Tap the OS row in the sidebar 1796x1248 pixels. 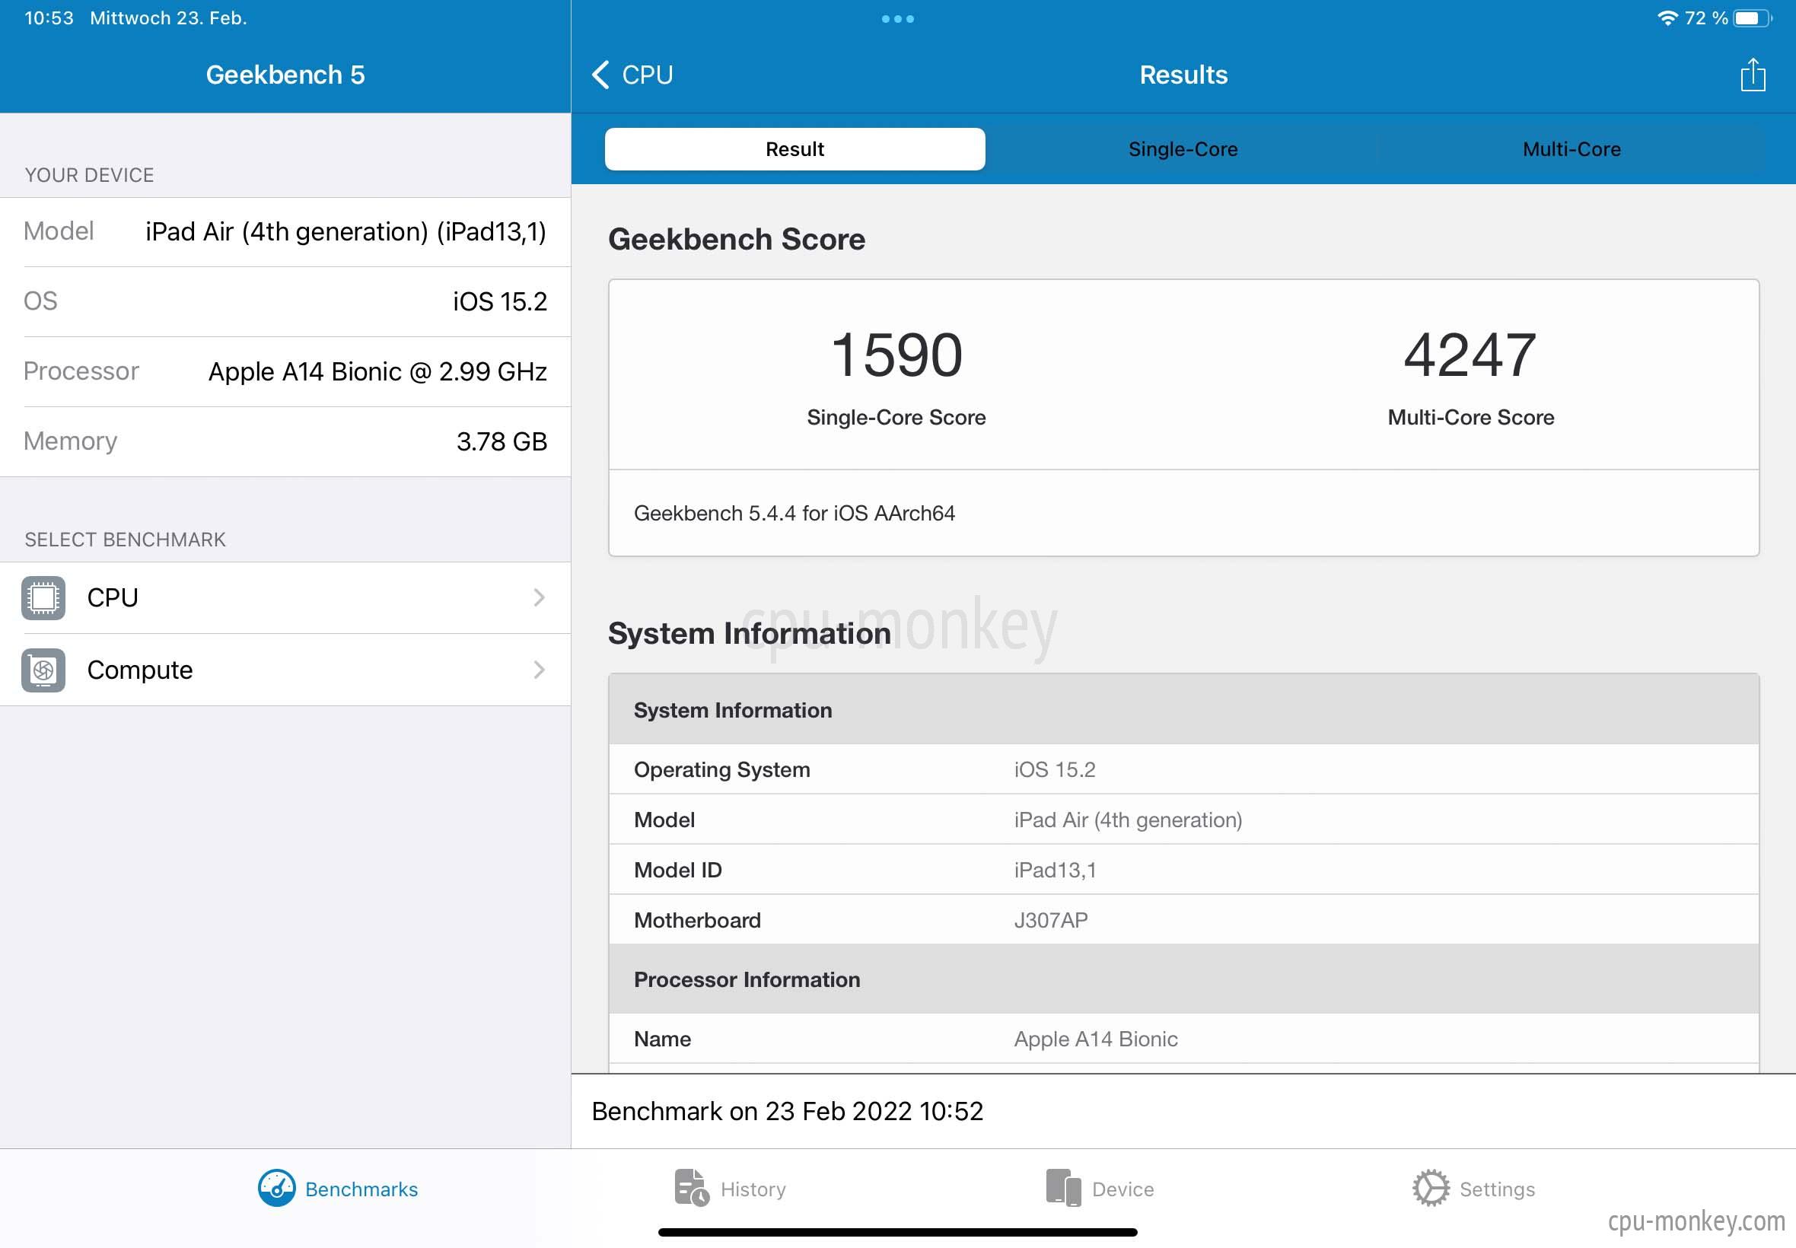point(285,302)
